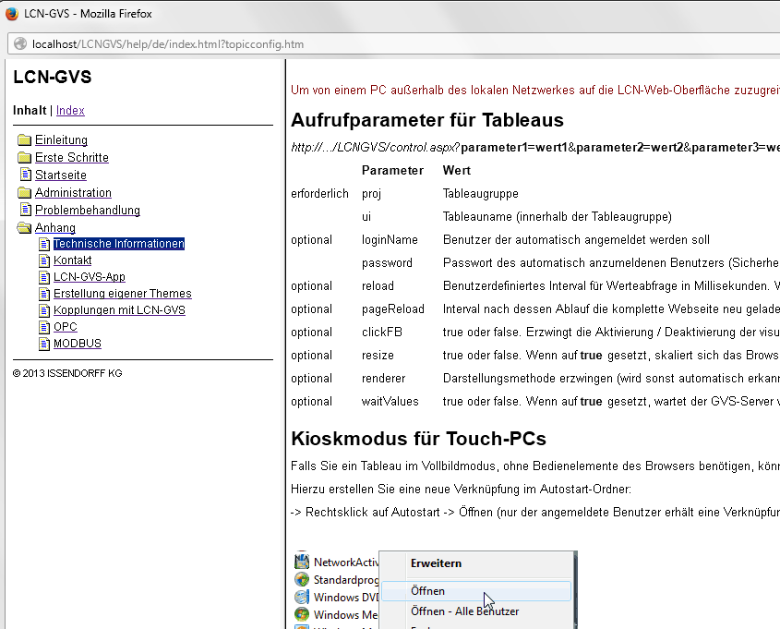Open the Einleitung topic

tap(61, 140)
